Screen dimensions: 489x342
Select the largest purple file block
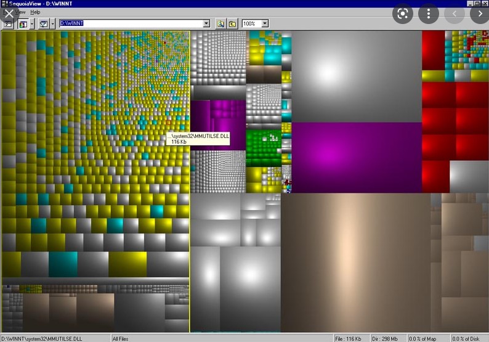[x=357, y=157]
